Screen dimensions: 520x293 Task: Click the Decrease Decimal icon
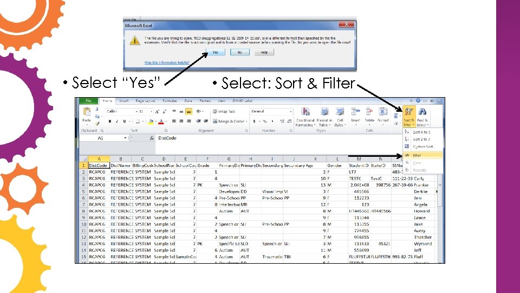(289, 122)
